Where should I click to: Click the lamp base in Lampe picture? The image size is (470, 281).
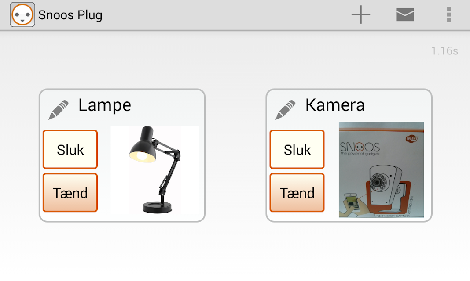pos(158,207)
